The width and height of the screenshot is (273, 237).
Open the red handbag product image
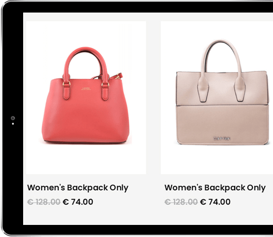(86, 98)
